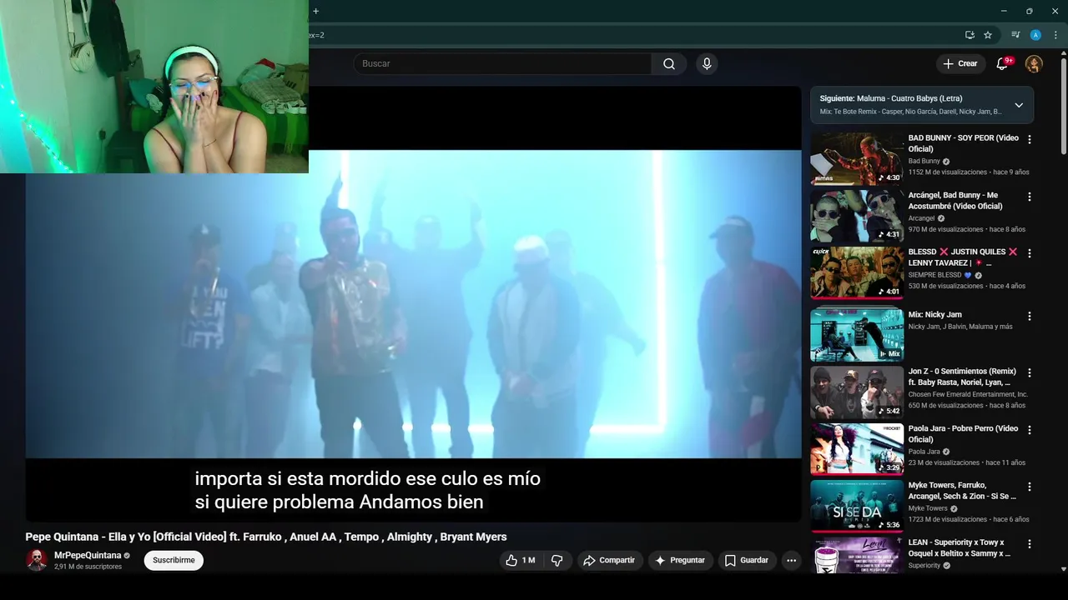Save video with Guardar button
The width and height of the screenshot is (1068, 600).
tap(746, 561)
